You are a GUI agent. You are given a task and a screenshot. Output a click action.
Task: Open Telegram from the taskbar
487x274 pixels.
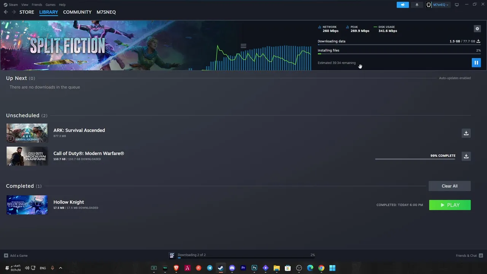pos(210,268)
